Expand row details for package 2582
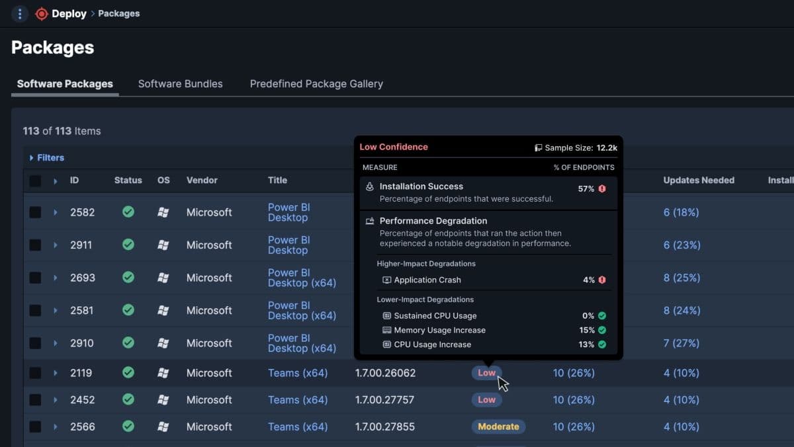 [56, 212]
